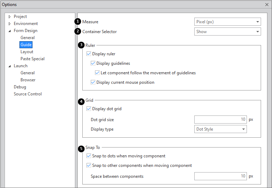Click the Dot grid size field
This screenshot has height=188, width=272.
click(x=220, y=120)
